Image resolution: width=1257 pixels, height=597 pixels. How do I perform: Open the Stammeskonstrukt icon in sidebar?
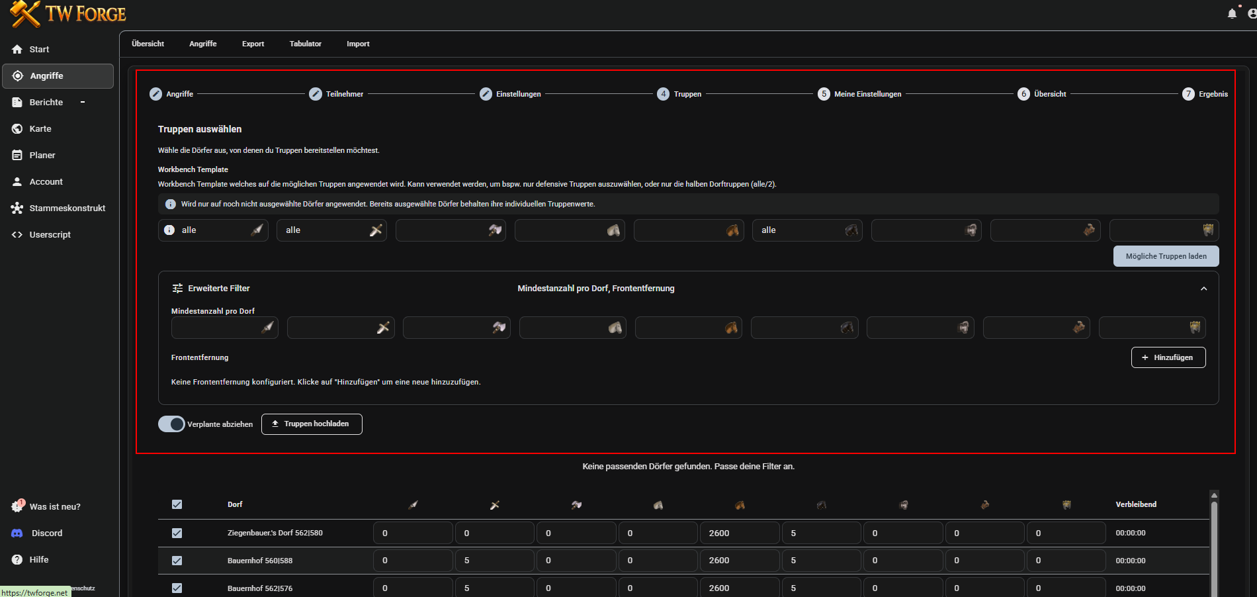pos(17,208)
